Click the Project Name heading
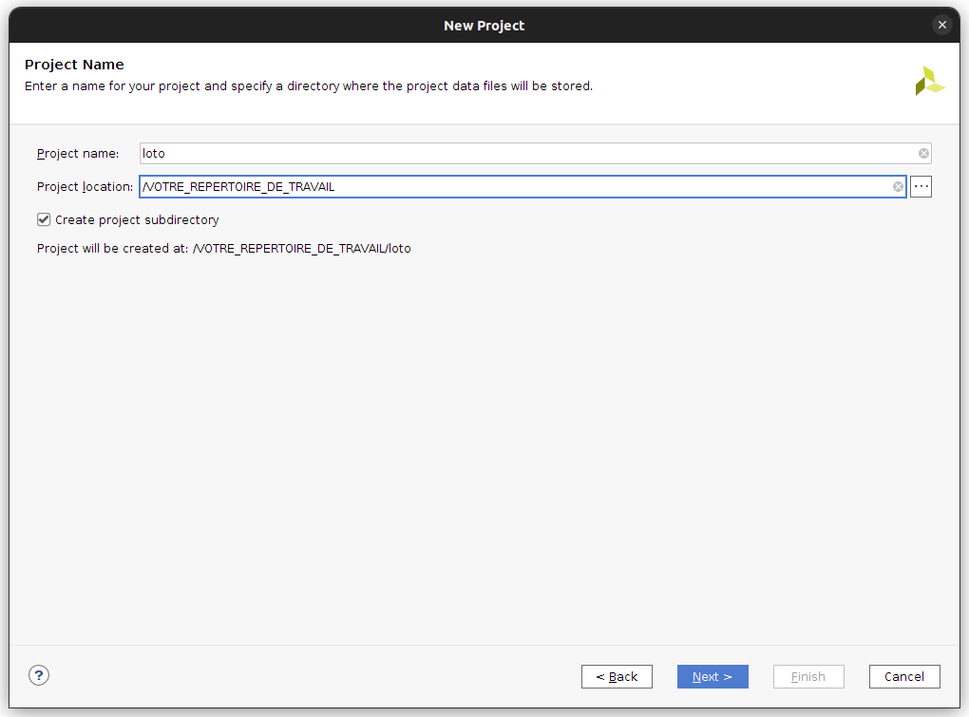Screen dimensions: 969x717 (x=74, y=65)
